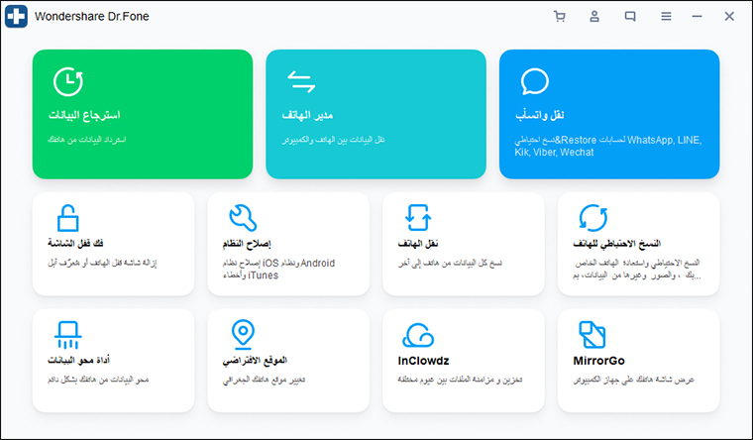Click the description under استرجاع البيانات

86,140
